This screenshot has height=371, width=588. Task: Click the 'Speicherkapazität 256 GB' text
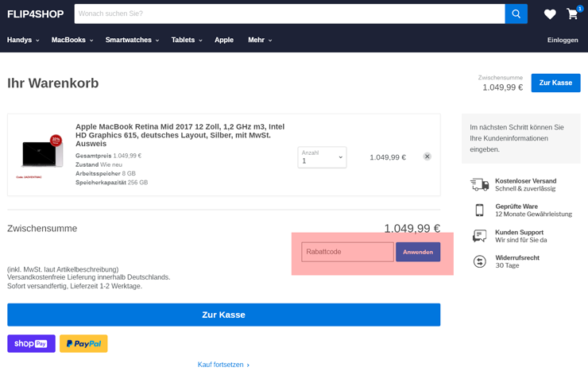[112, 183]
